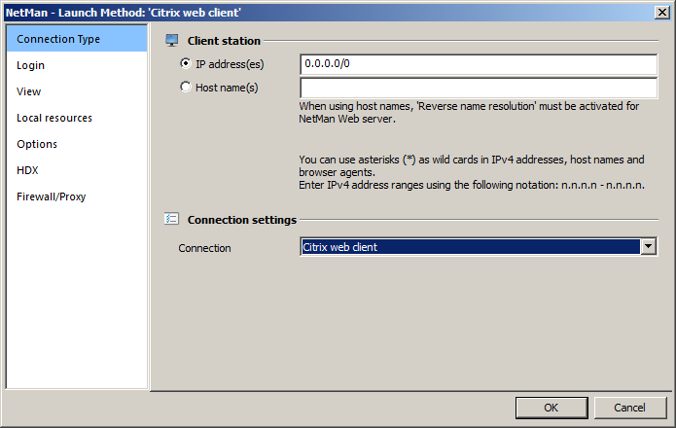
Task: Click the IP address field showing 0.0.0.0/0
Action: point(479,64)
